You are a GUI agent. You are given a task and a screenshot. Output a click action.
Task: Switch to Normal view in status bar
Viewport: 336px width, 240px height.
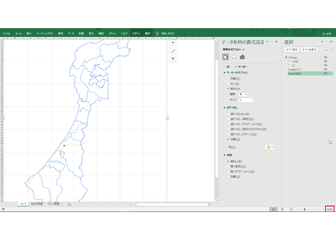pyautogui.click(x=274, y=209)
